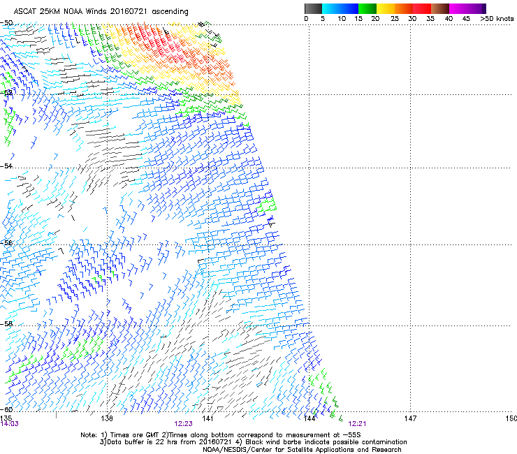Click the cyan-to-blue 5-15 knots color segment

(x=340, y=8)
